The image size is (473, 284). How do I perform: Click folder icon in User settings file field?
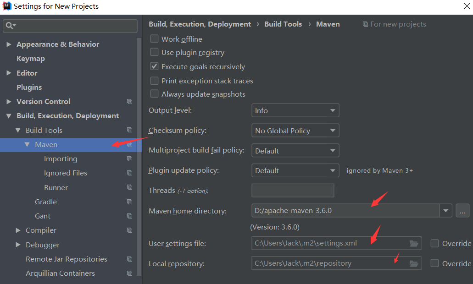pyautogui.click(x=414, y=243)
